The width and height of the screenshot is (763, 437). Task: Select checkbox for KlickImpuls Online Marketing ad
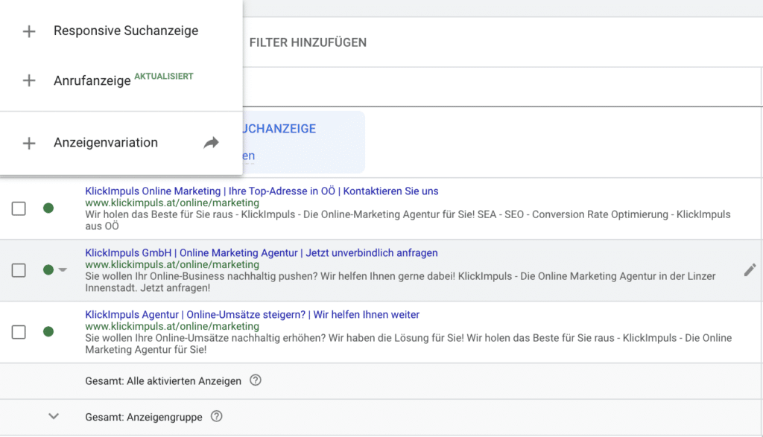(x=19, y=208)
